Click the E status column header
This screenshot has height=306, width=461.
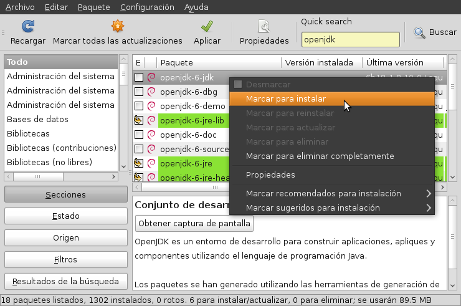tap(138, 62)
